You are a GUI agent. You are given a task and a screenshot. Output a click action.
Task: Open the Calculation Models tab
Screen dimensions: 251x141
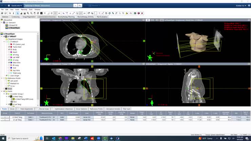(x=113, y=109)
